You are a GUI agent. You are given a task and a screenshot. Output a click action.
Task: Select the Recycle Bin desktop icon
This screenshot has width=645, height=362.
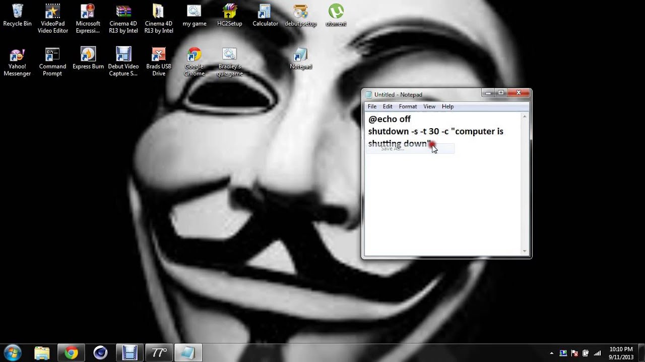[x=17, y=16]
